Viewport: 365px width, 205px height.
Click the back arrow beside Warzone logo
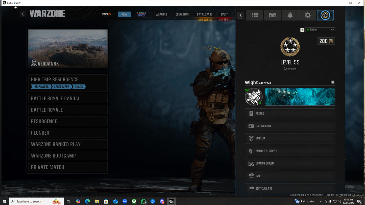pos(23,14)
